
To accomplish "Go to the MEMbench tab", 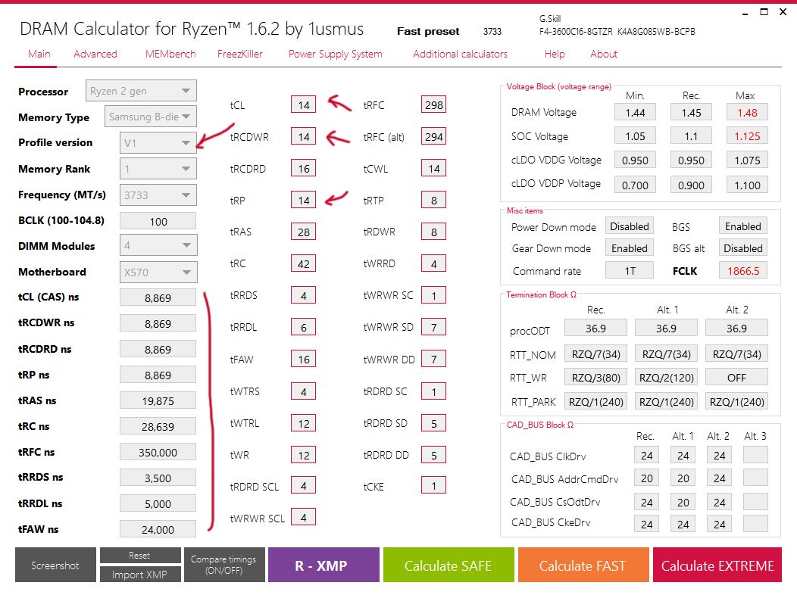I will [170, 54].
